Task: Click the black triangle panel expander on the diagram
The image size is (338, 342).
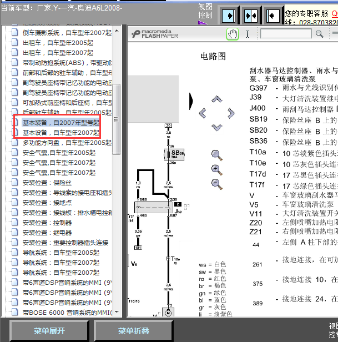Action: 191,101
